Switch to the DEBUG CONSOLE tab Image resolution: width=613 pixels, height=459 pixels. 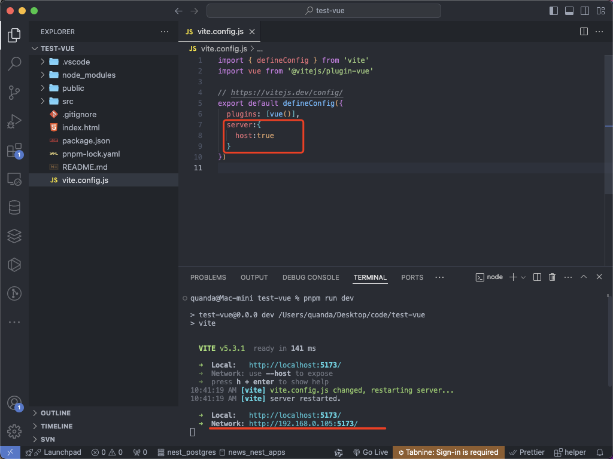click(x=311, y=277)
